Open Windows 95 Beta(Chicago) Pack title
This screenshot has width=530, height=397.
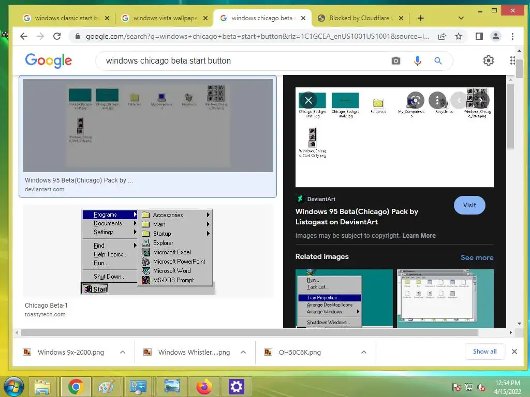click(x=357, y=217)
